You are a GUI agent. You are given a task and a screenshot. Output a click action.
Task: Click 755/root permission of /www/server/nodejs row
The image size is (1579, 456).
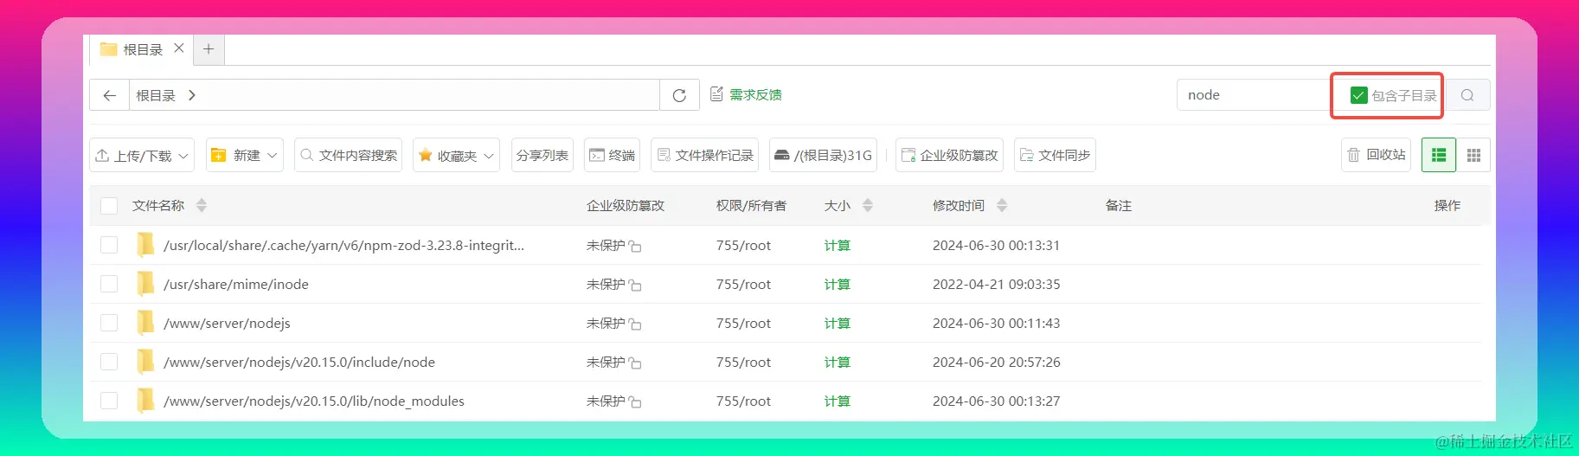tap(743, 324)
